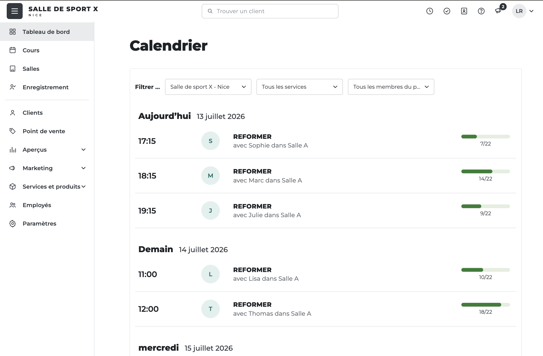Open the Tous les services dropdown

click(x=299, y=87)
